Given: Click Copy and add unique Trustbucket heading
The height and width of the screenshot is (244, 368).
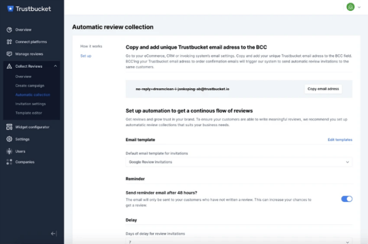Looking at the screenshot, I should click(x=196, y=47).
